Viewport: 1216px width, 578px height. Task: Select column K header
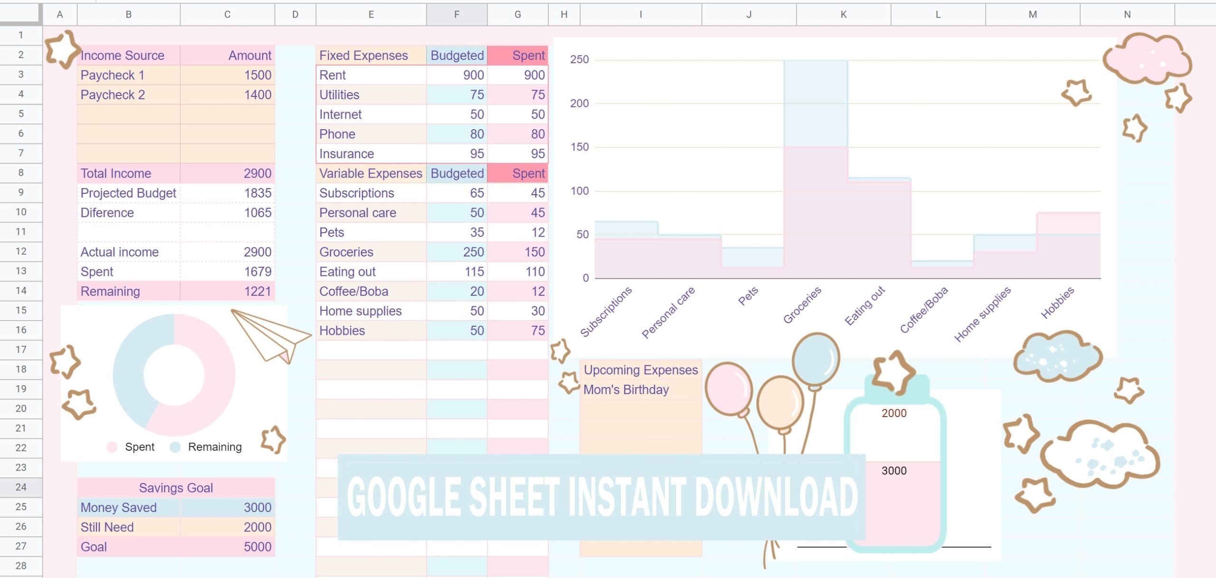coord(843,14)
